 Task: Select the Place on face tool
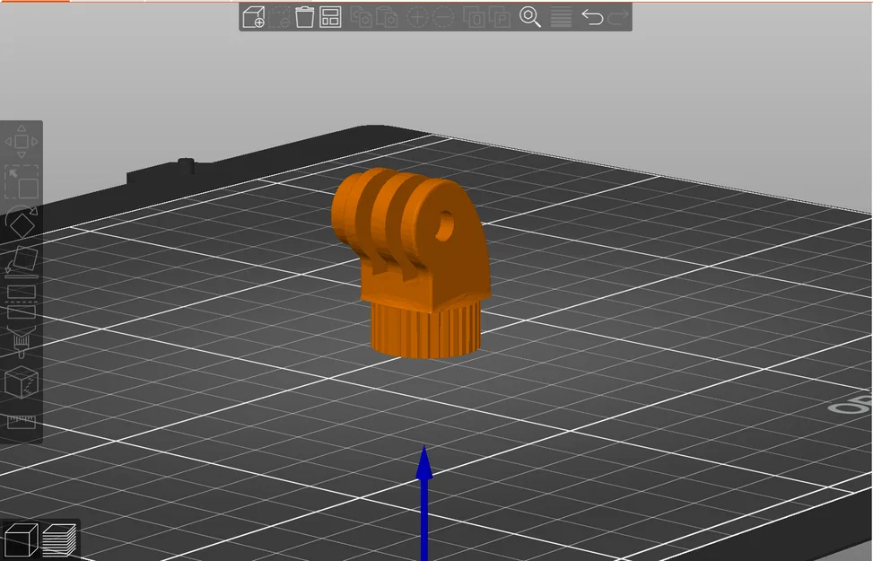tap(22, 262)
